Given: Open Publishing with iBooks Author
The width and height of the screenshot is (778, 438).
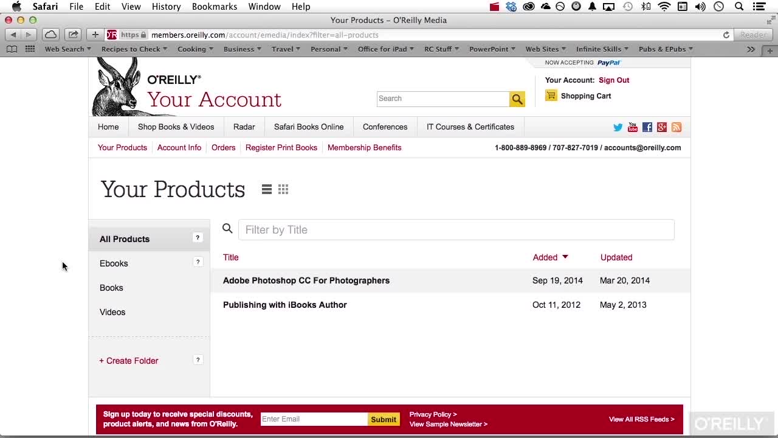Looking at the screenshot, I should pos(285,305).
